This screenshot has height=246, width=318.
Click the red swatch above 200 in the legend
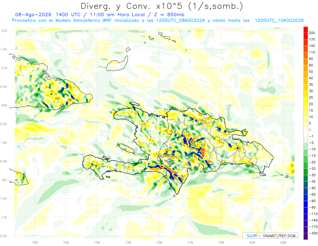point(306,29)
